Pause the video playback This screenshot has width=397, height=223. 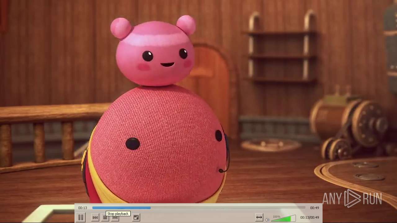(x=81, y=217)
